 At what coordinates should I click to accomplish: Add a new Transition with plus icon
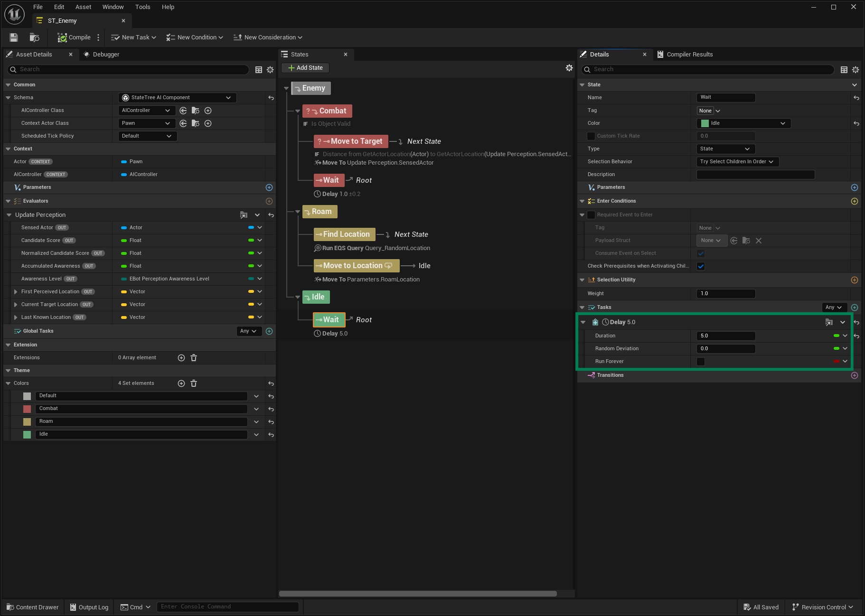855,375
